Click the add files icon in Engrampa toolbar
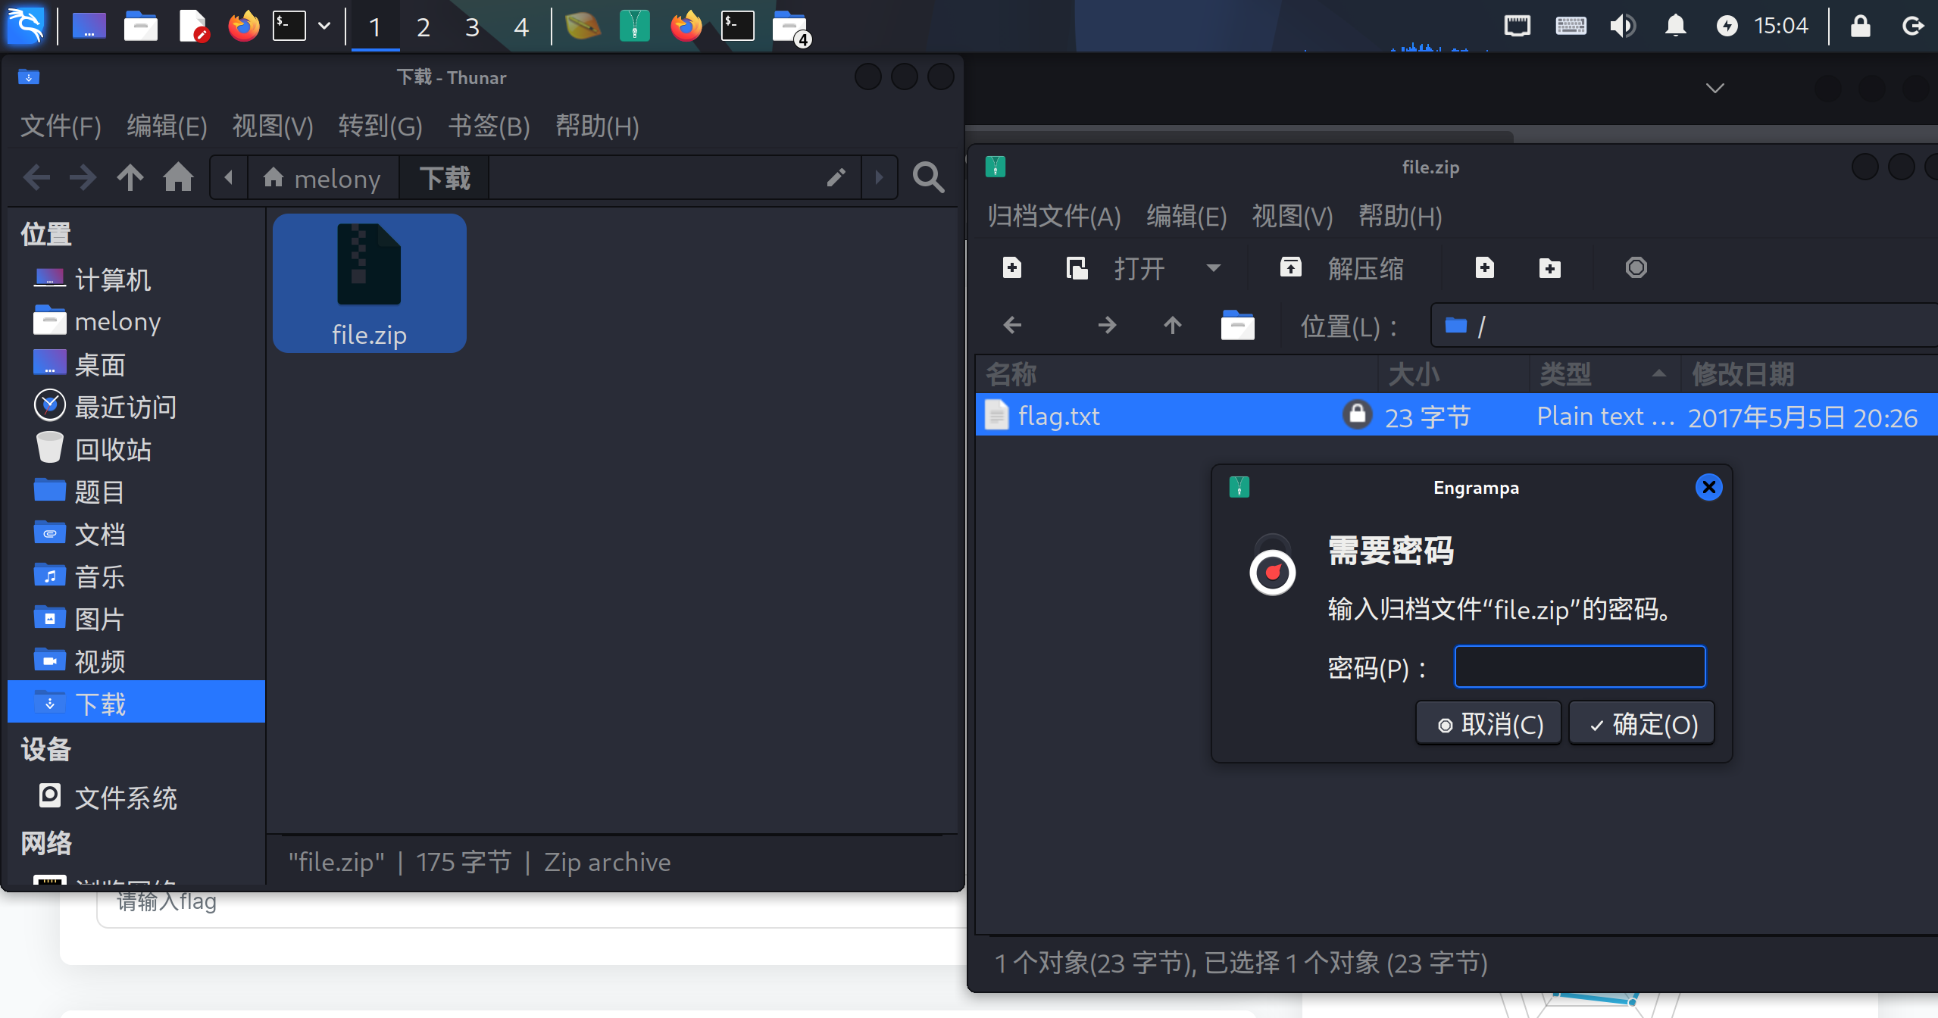Image resolution: width=1938 pixels, height=1018 pixels. click(1484, 267)
